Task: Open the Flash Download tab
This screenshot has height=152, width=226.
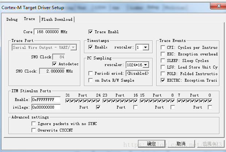Action: coord(57,19)
